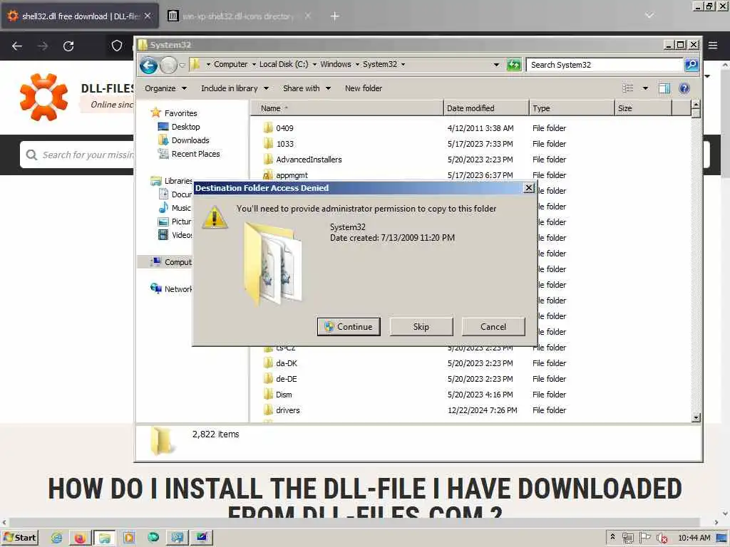Viewport: 730px width, 547px height.
Task: Click the Explorer back arrow button
Action: point(148,65)
